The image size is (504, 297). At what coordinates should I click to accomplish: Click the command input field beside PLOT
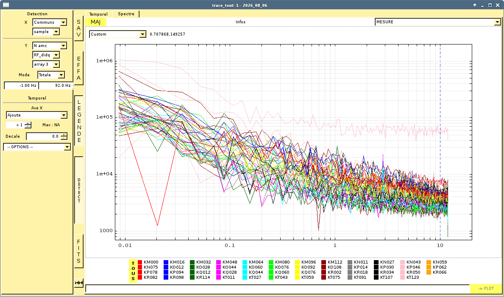click(x=277, y=289)
